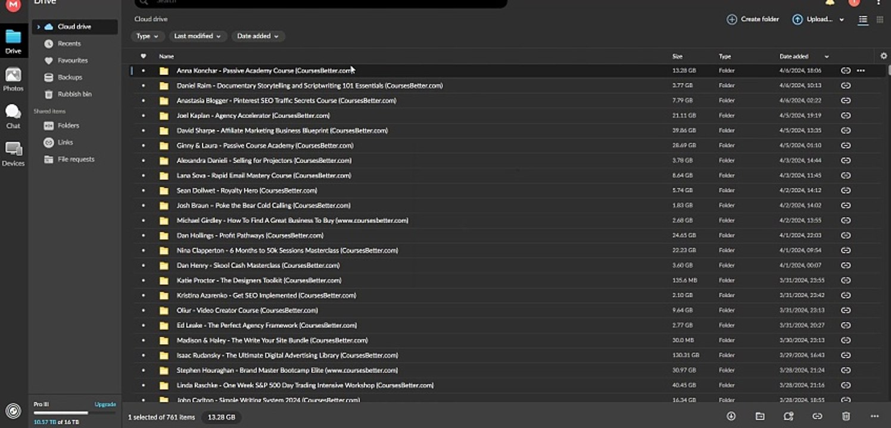Click the Upgrade link
This screenshot has width=891, height=428.
(105, 404)
